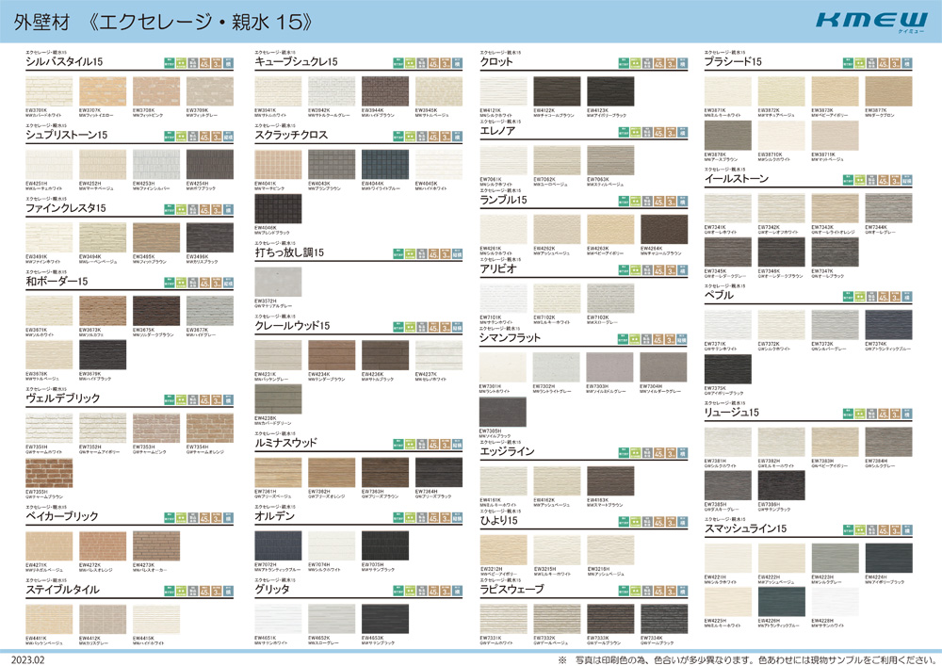Click the orange 45 badge beside 和ボーダー15
The image size is (942, 666).
[x=204, y=283]
